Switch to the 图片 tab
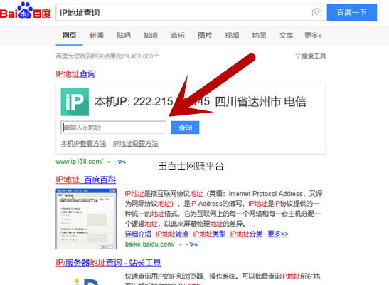 205,36
